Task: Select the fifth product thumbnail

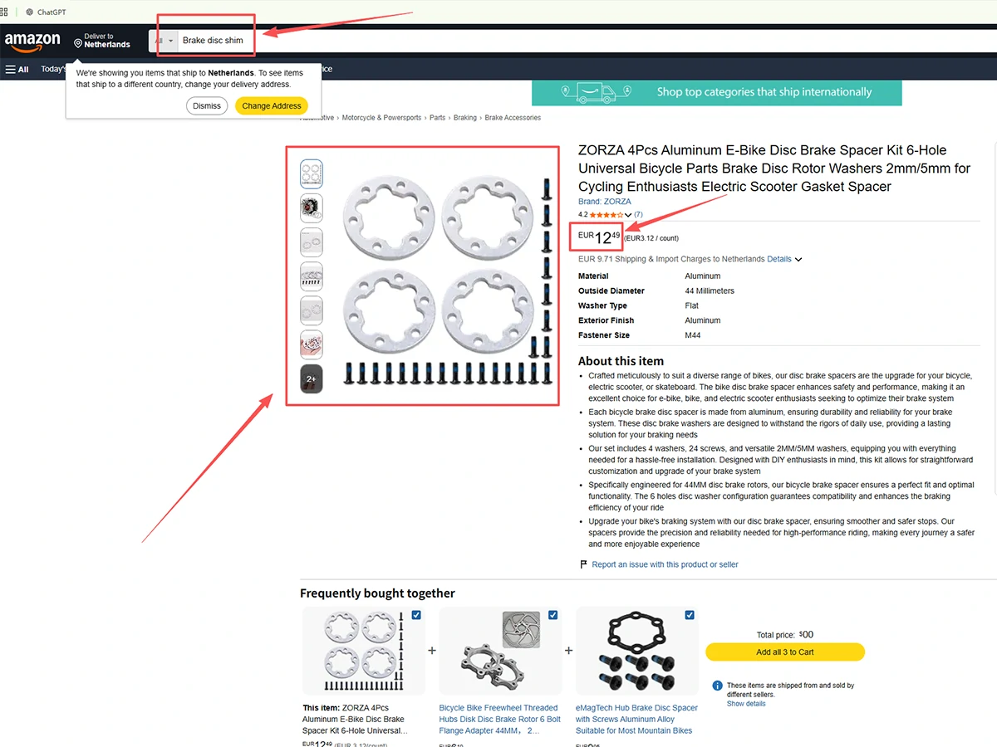Action: [312, 310]
